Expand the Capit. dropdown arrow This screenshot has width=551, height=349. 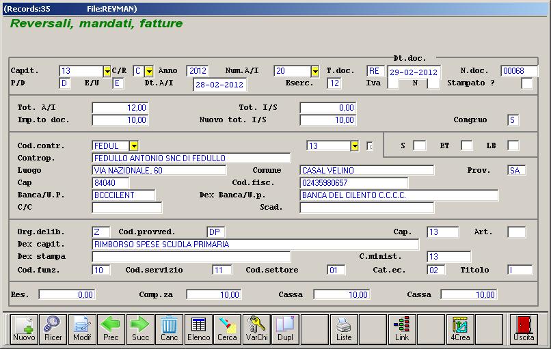107,71
